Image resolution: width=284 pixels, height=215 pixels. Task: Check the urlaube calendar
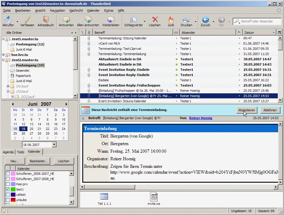(8, 200)
